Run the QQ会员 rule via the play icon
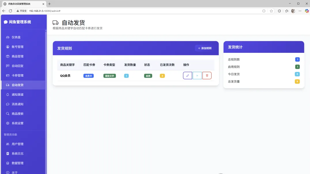This screenshot has width=310, height=174. [x=197, y=75]
